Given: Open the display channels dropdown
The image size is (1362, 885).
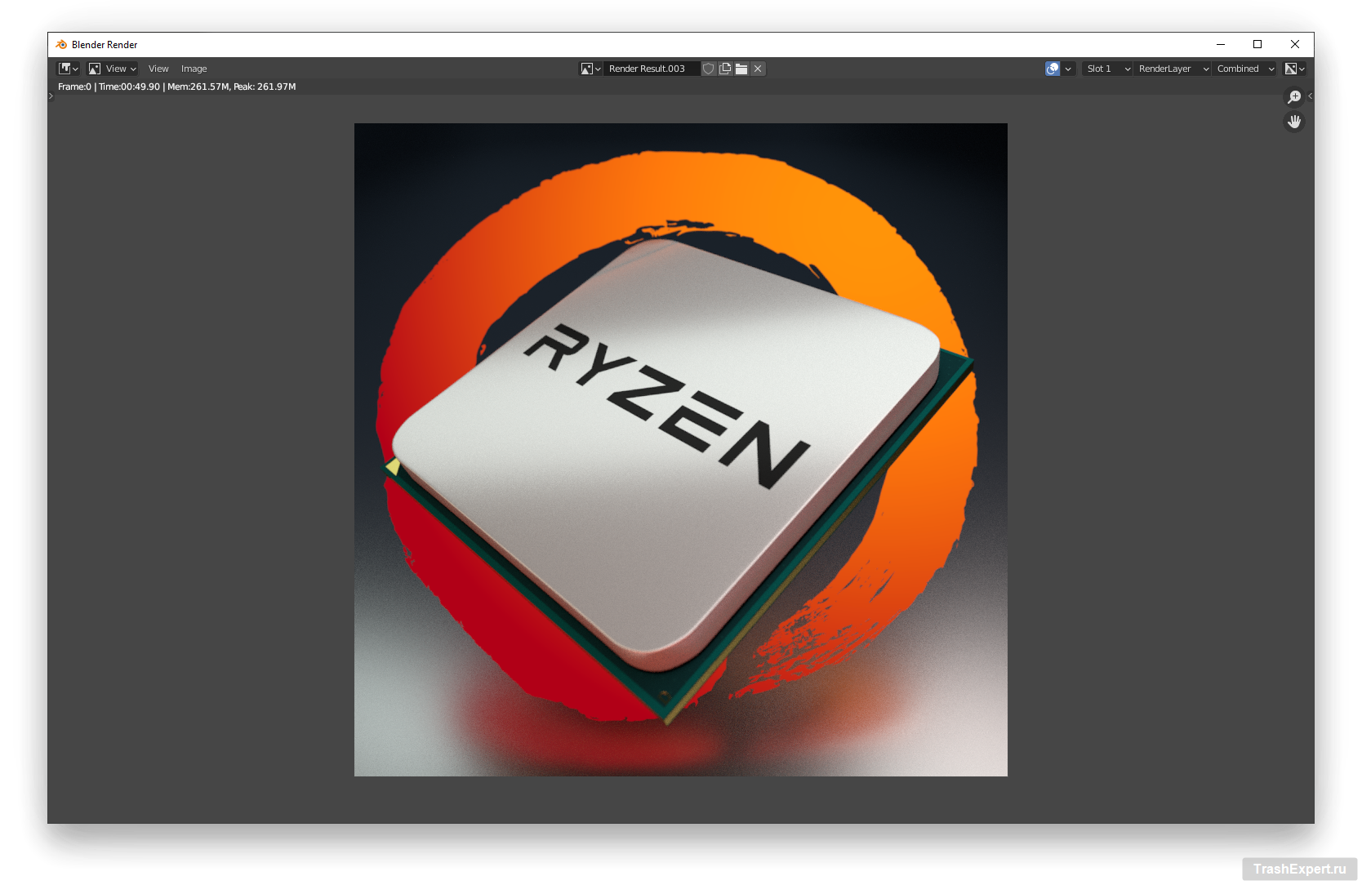Looking at the screenshot, I should click(1294, 69).
